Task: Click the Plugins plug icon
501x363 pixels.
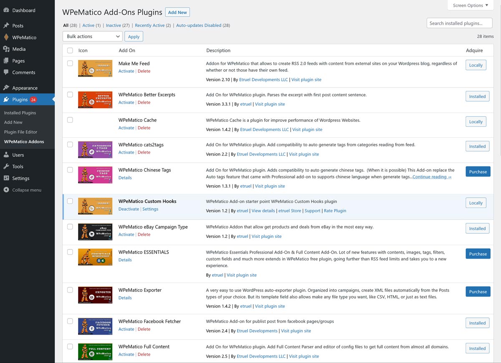Action: coord(6,99)
